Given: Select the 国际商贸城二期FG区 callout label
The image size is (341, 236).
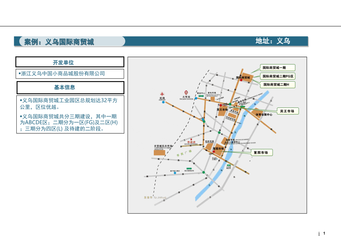Looking at the screenshot, I should tap(278, 76).
